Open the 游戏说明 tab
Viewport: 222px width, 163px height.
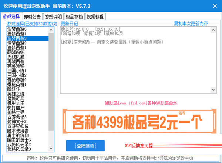[53, 17]
